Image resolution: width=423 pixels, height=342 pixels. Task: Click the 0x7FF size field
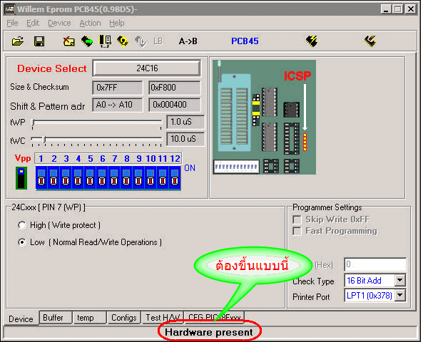(118, 88)
